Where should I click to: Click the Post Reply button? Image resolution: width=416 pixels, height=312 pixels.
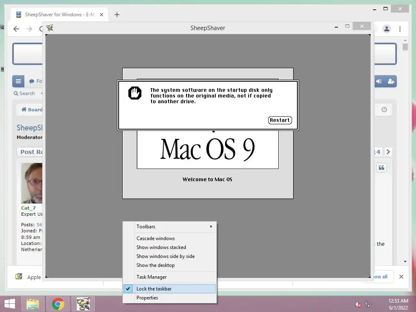coord(30,152)
